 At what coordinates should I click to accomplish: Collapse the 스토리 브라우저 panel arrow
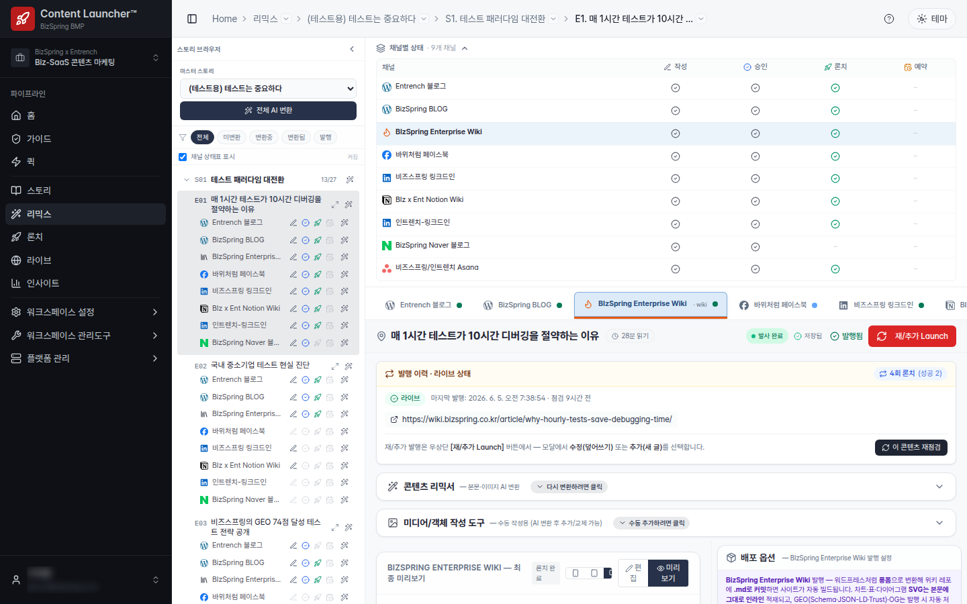coord(352,49)
